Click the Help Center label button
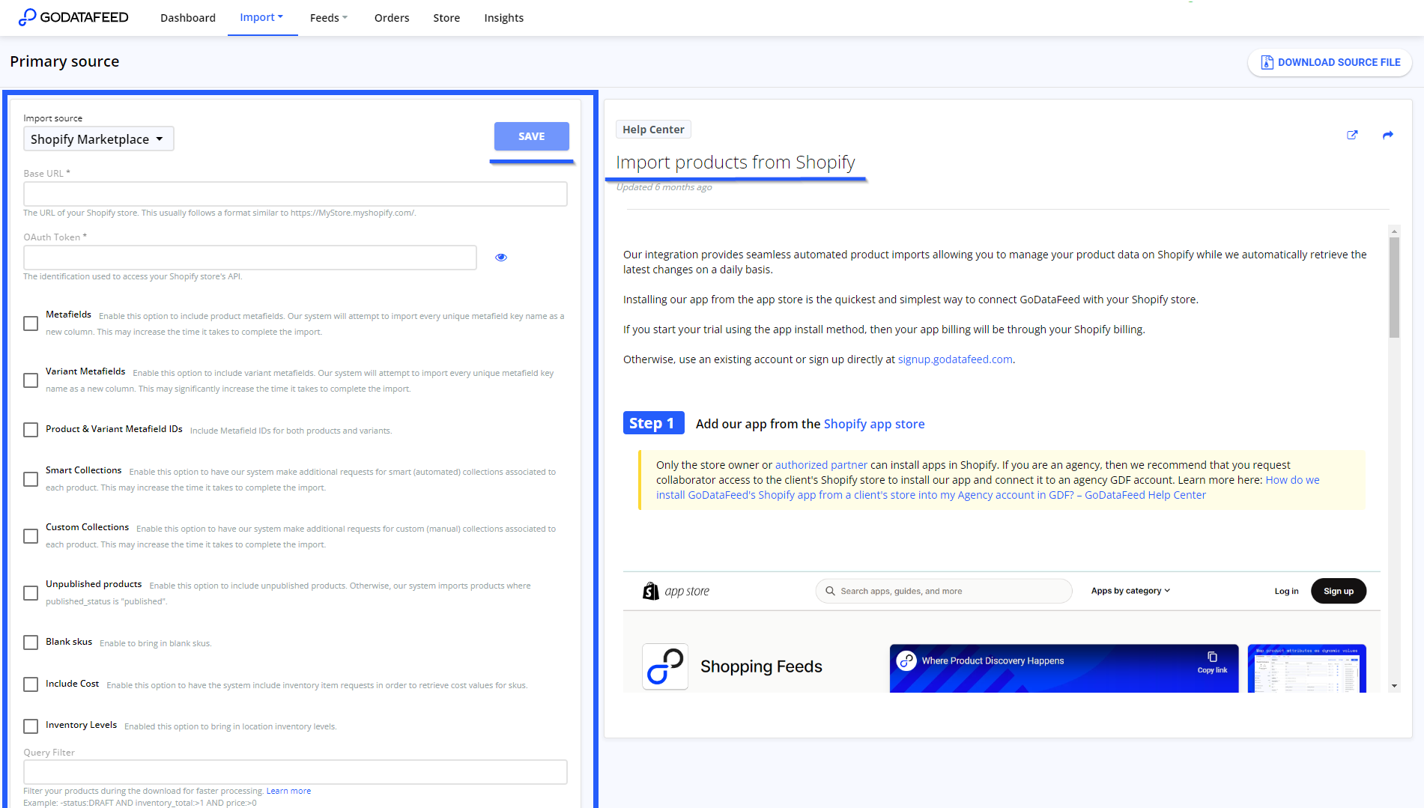The height and width of the screenshot is (808, 1424). (x=653, y=130)
